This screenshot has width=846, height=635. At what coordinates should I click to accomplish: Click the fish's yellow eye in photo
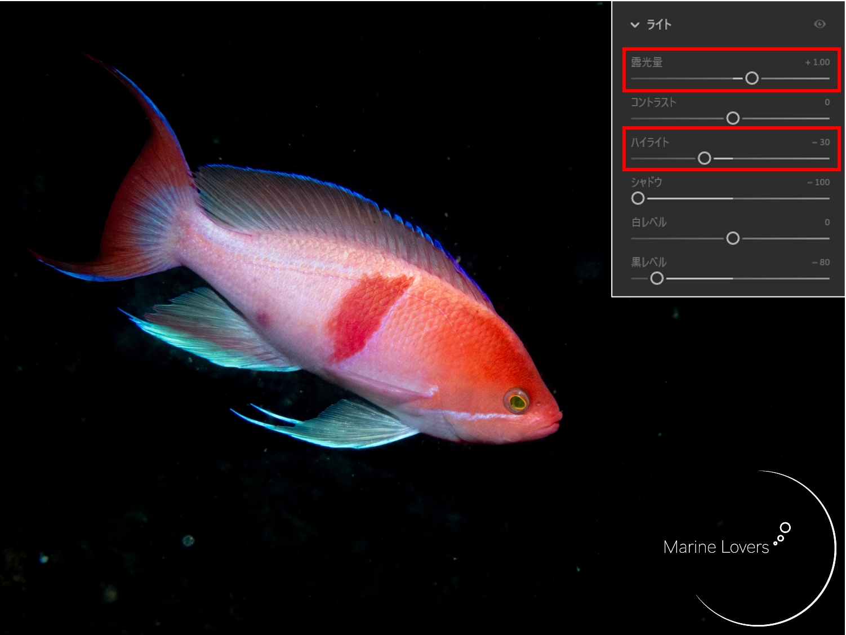[517, 401]
